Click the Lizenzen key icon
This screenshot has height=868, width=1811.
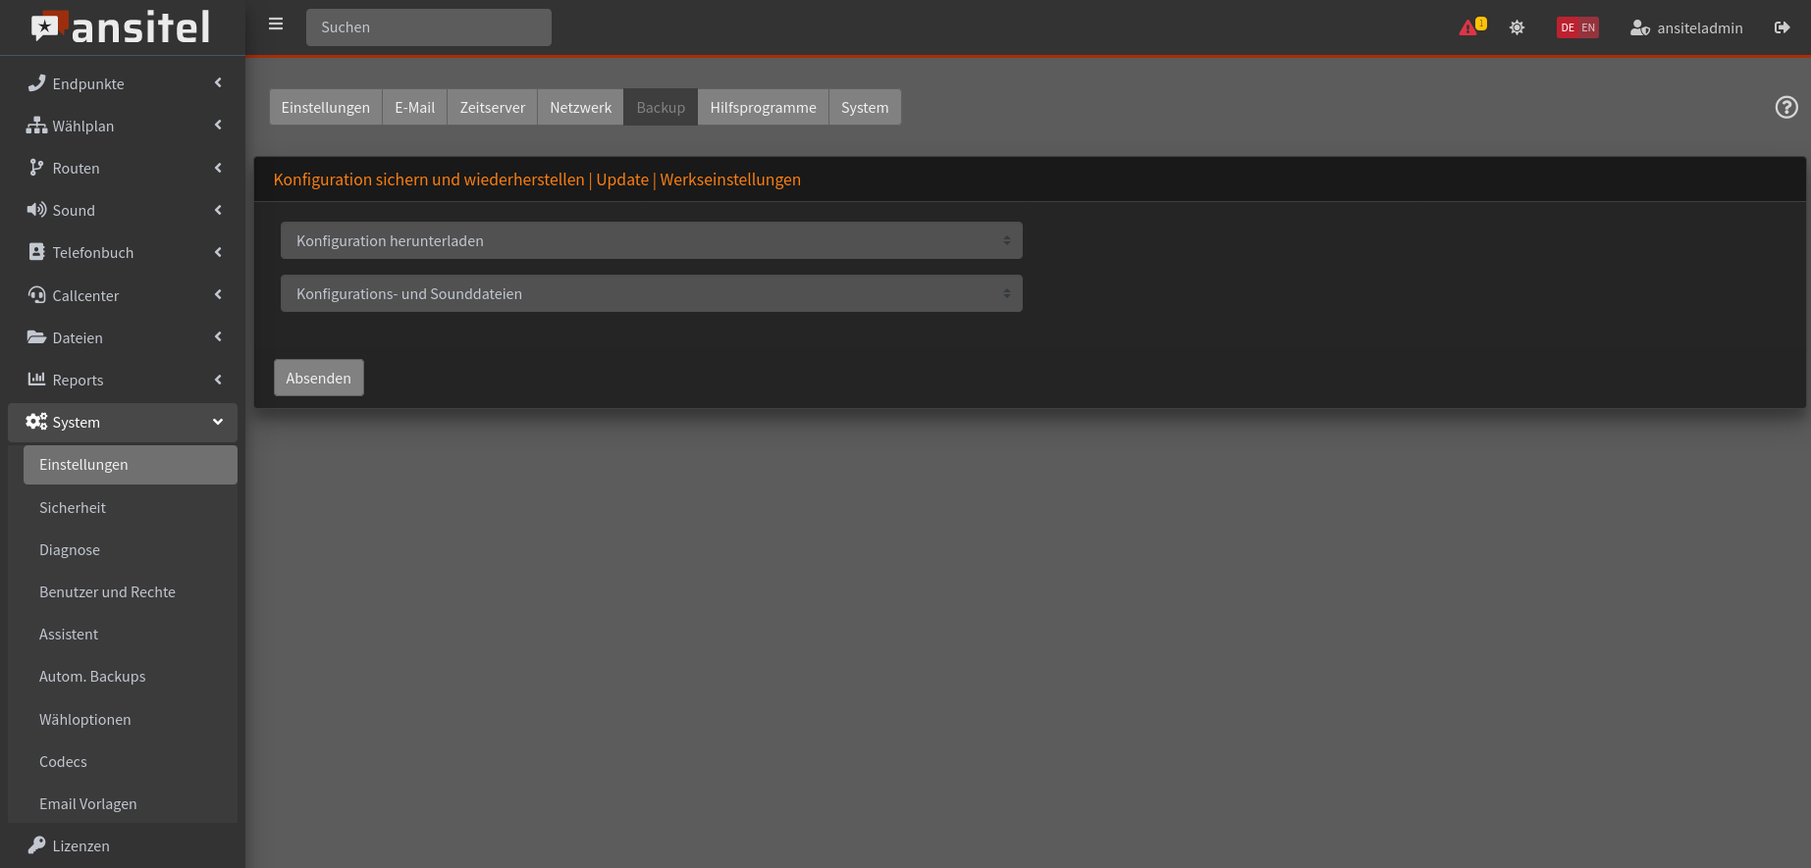pyautogui.click(x=36, y=845)
